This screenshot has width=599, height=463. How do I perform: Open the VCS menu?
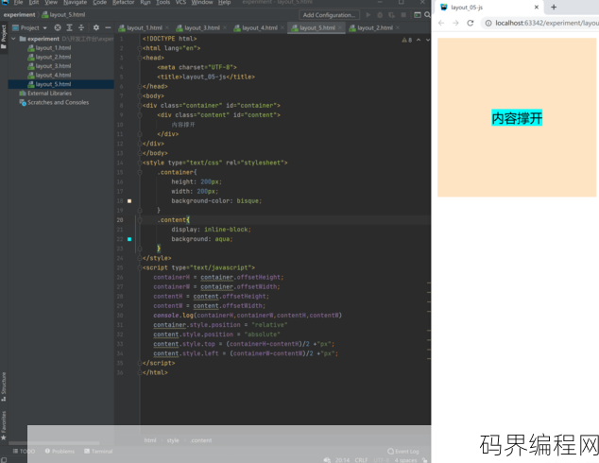tap(180, 2)
